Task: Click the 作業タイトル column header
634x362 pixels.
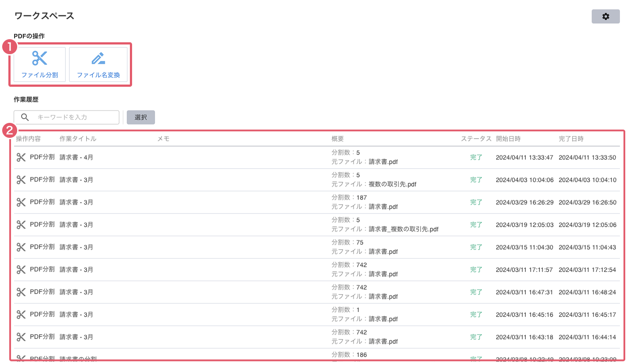Action: pyautogui.click(x=78, y=139)
